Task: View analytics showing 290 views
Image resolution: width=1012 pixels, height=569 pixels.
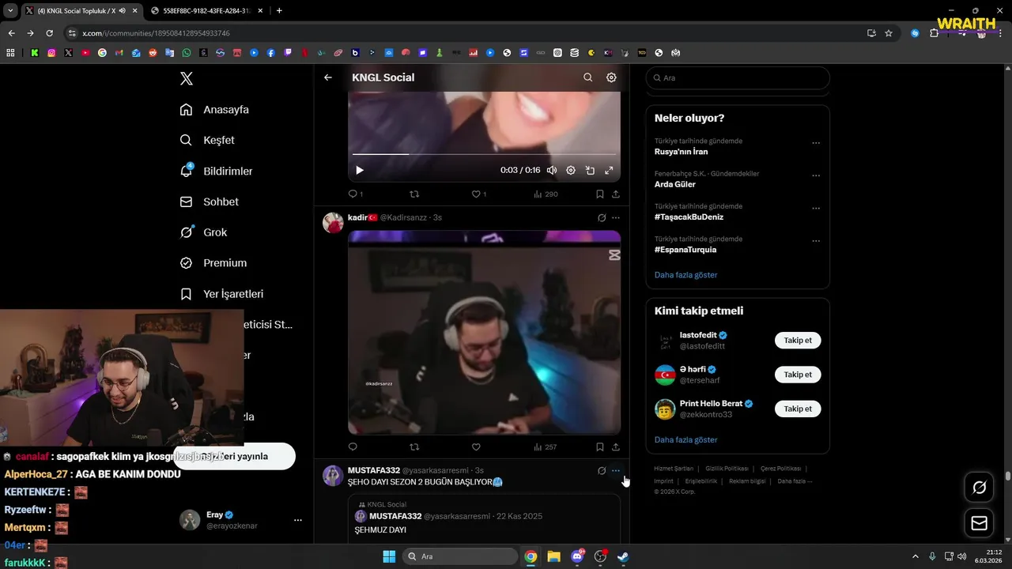Action: (x=546, y=194)
